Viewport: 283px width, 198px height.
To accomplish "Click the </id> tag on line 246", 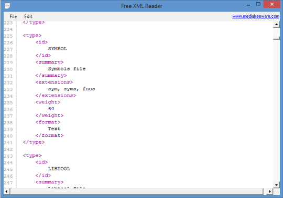I will pyautogui.click(x=43, y=176).
